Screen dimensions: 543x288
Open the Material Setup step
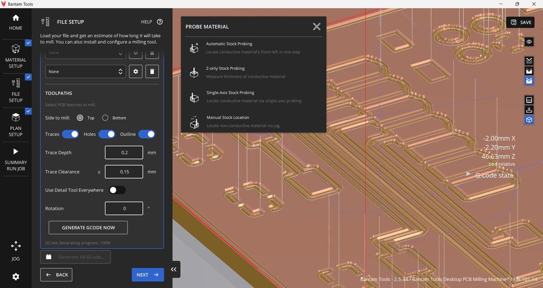15,56
